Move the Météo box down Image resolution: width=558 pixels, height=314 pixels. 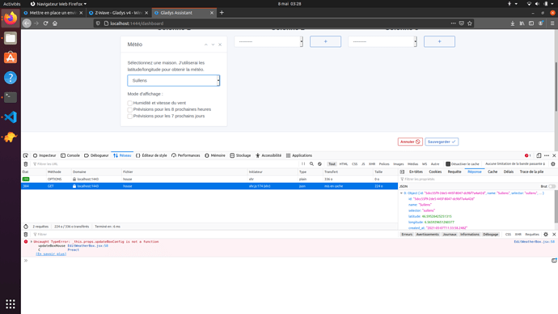click(x=213, y=45)
